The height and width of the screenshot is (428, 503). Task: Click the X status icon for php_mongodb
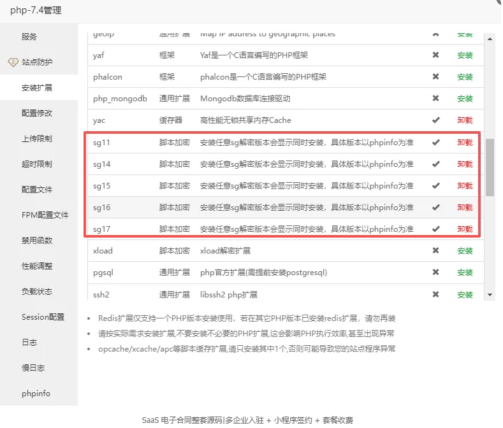(435, 98)
